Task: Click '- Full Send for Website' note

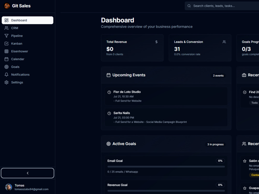Action: (x=127, y=101)
